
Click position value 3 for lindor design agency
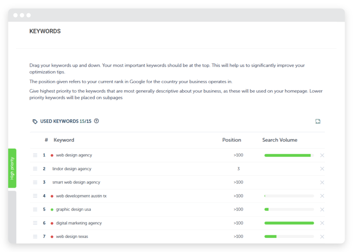238,169
